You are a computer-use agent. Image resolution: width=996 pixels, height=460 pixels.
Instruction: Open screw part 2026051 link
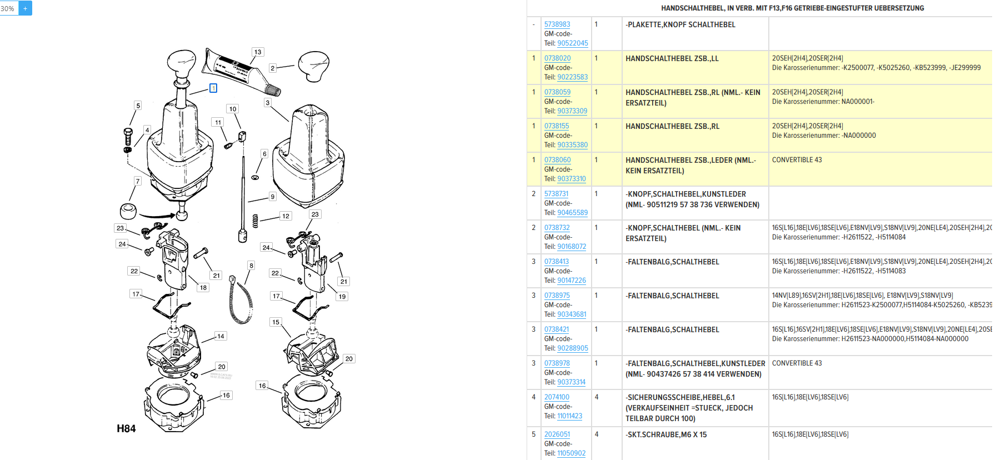tap(557, 434)
